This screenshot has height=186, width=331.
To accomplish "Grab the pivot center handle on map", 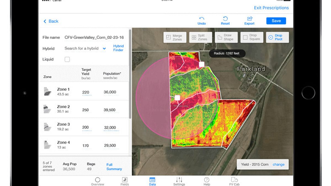I will (177, 98).
